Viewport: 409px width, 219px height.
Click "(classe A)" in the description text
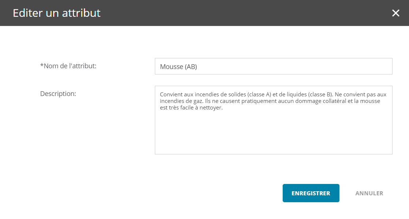(259, 95)
